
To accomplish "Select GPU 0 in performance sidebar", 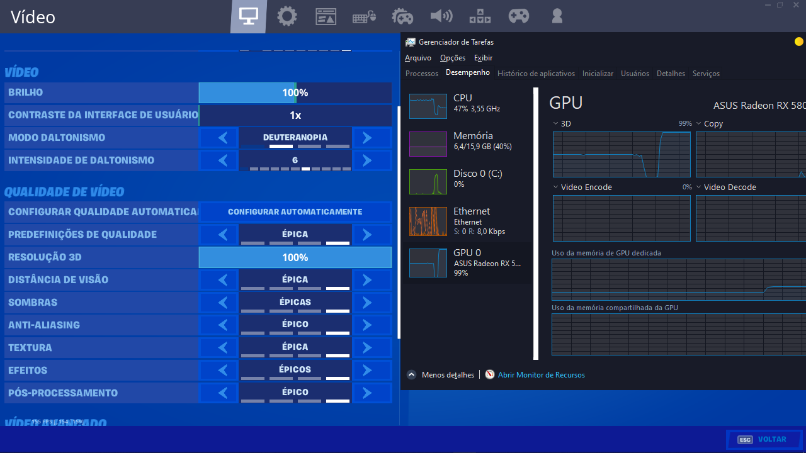I will click(x=467, y=263).
